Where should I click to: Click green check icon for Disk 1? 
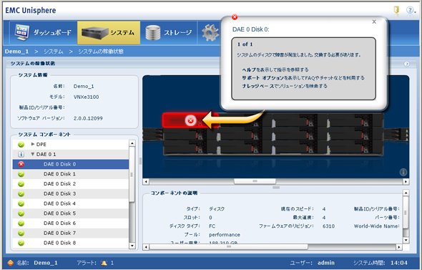[x=21, y=174]
